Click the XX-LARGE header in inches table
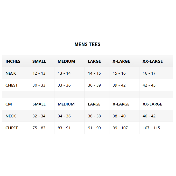 tap(153, 61)
